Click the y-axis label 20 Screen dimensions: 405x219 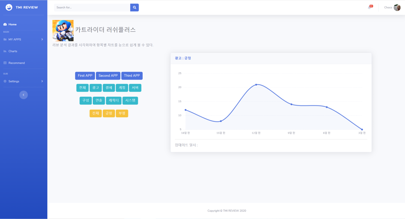click(180, 87)
